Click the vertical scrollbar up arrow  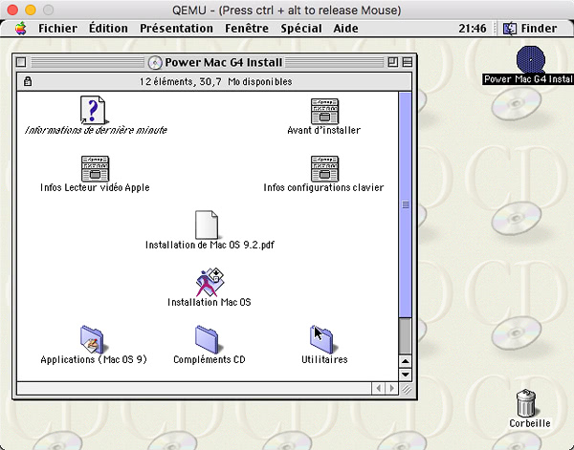point(406,361)
